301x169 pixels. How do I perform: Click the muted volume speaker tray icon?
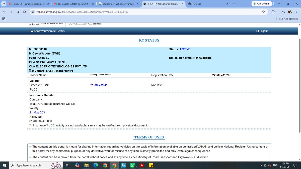(x=270, y=165)
